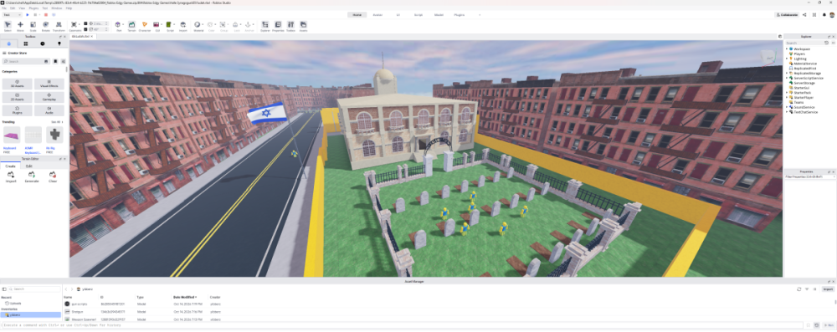The height and width of the screenshot is (332, 837).
Task: Open the File menu
Action: [3, 8]
